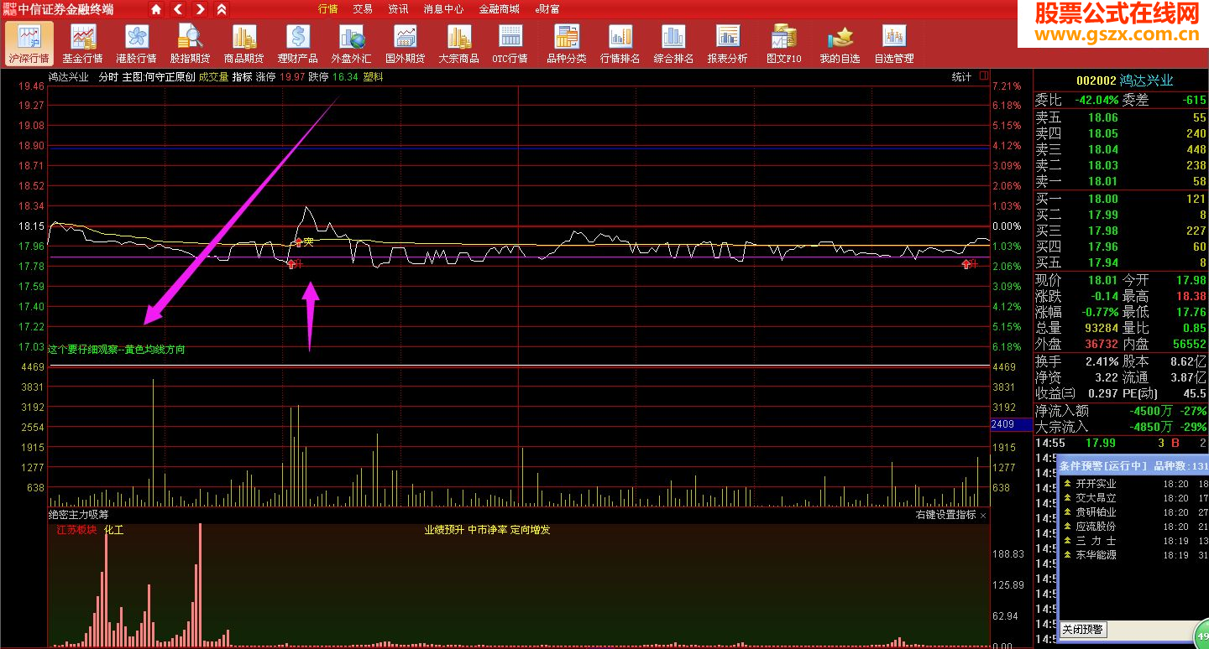The width and height of the screenshot is (1209, 649).
Task: Click the 买一 price 18.00
Action: [1102, 199]
